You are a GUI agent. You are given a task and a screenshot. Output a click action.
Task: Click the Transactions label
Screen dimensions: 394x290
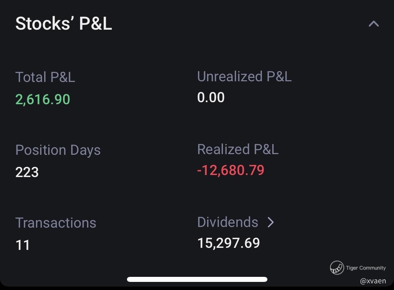56,223
